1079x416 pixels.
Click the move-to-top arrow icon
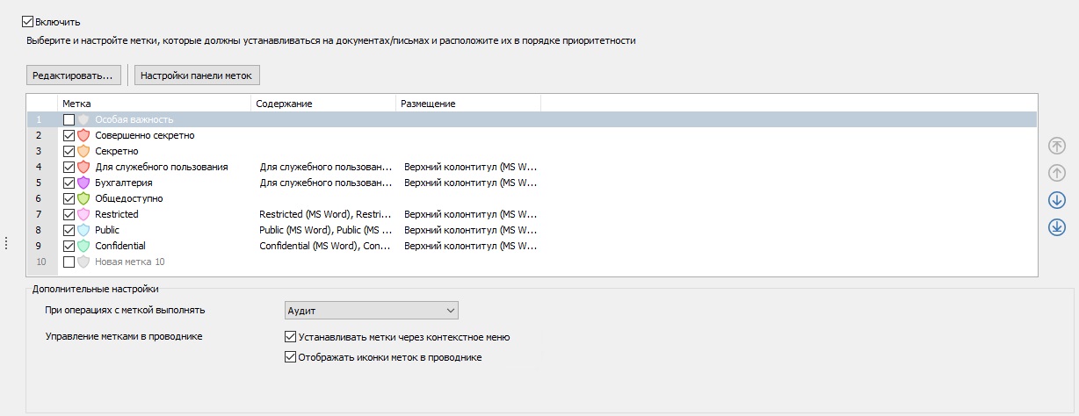tap(1057, 146)
